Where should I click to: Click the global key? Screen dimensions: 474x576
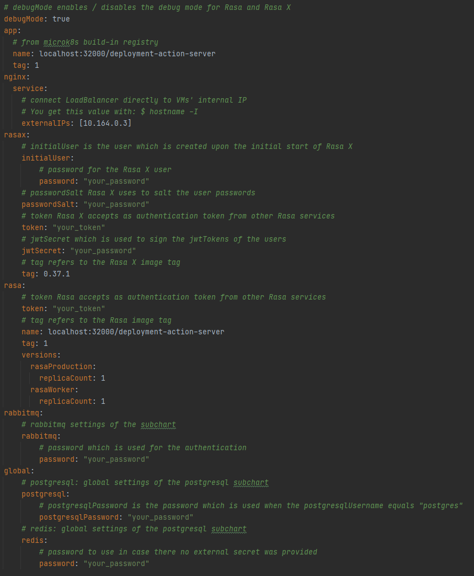click(17, 471)
